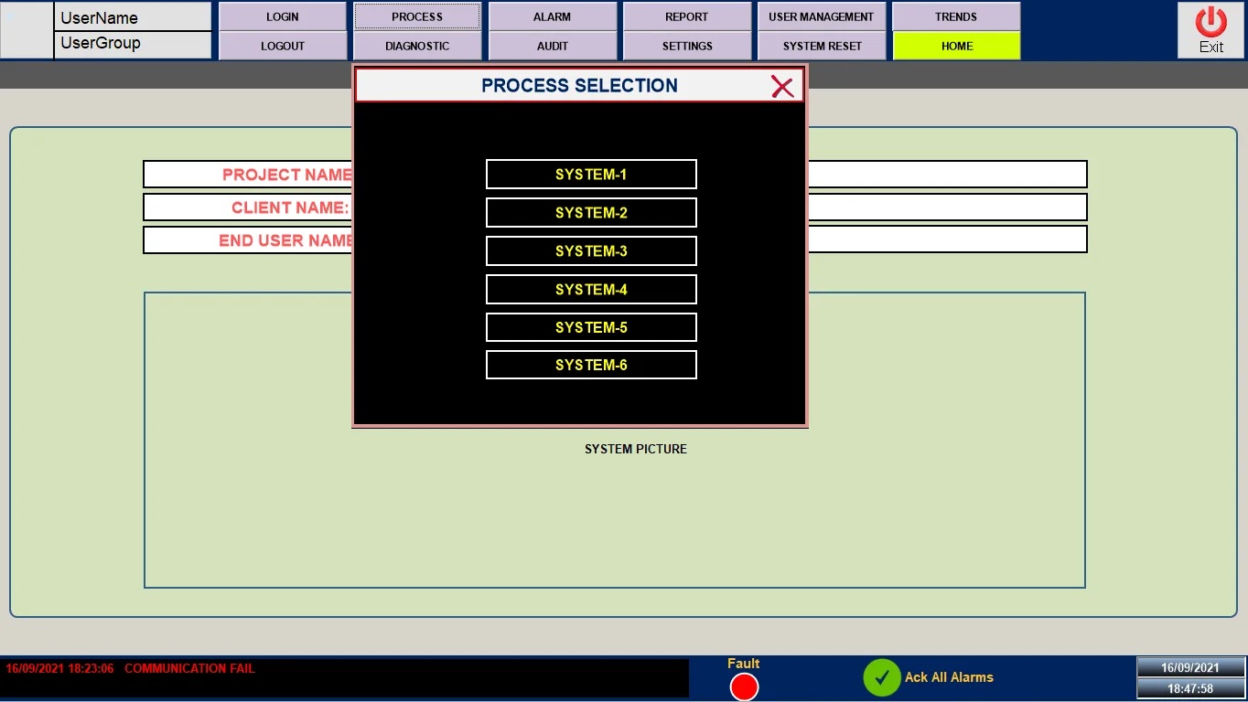Image resolution: width=1248 pixels, height=702 pixels.
Task: Return to the HOME screen
Action: (956, 46)
